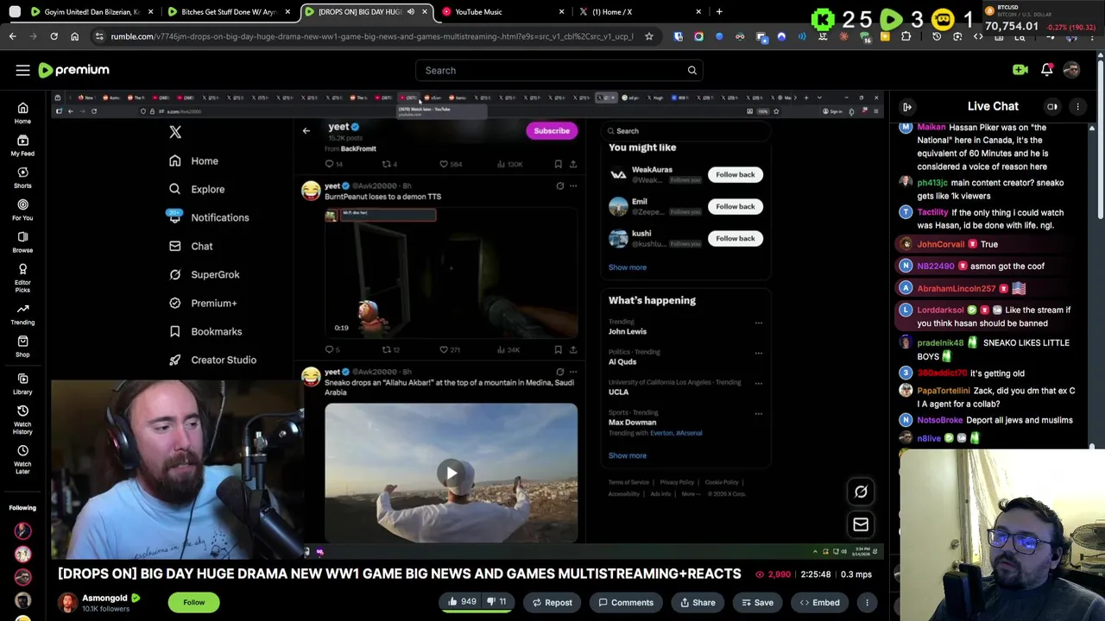Open Watch History in Rumble sidebar
Viewport: 1105px width, 621px height.
(x=22, y=417)
